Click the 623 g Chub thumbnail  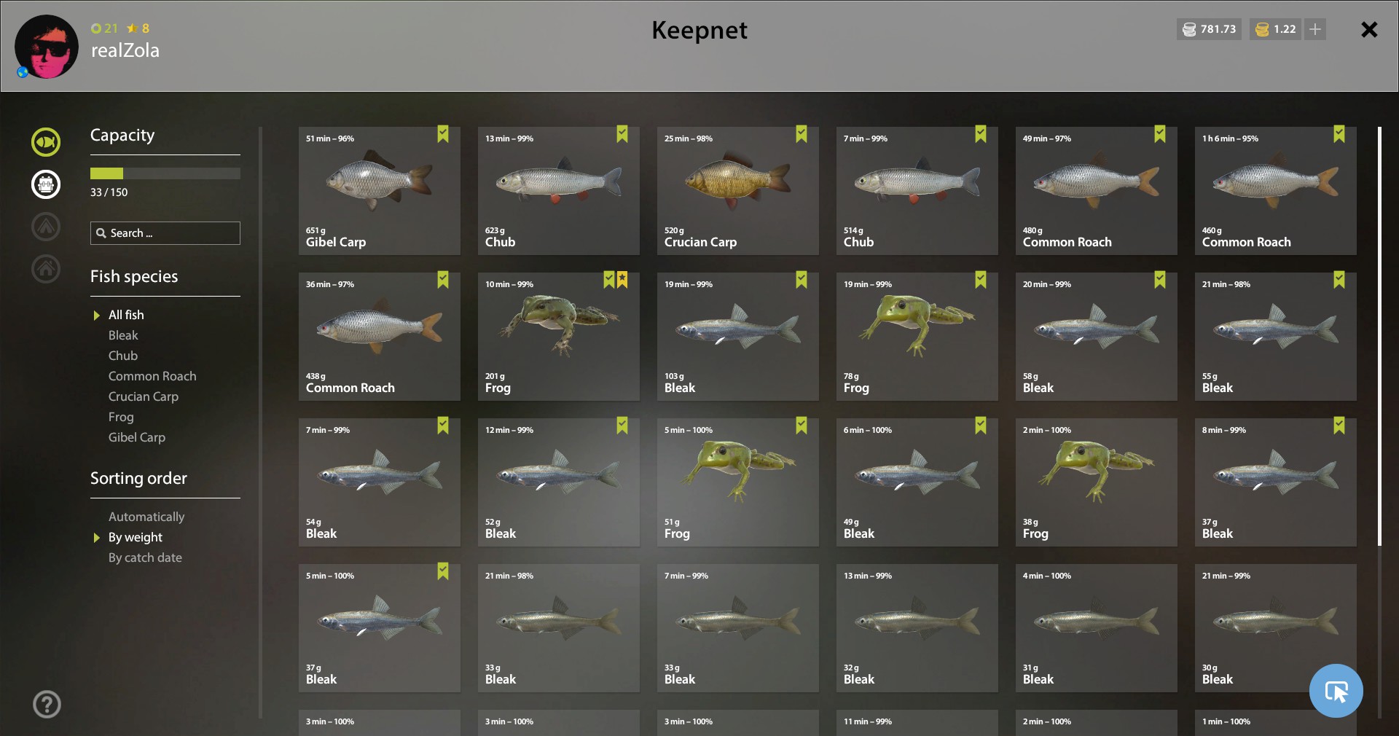pyautogui.click(x=559, y=191)
